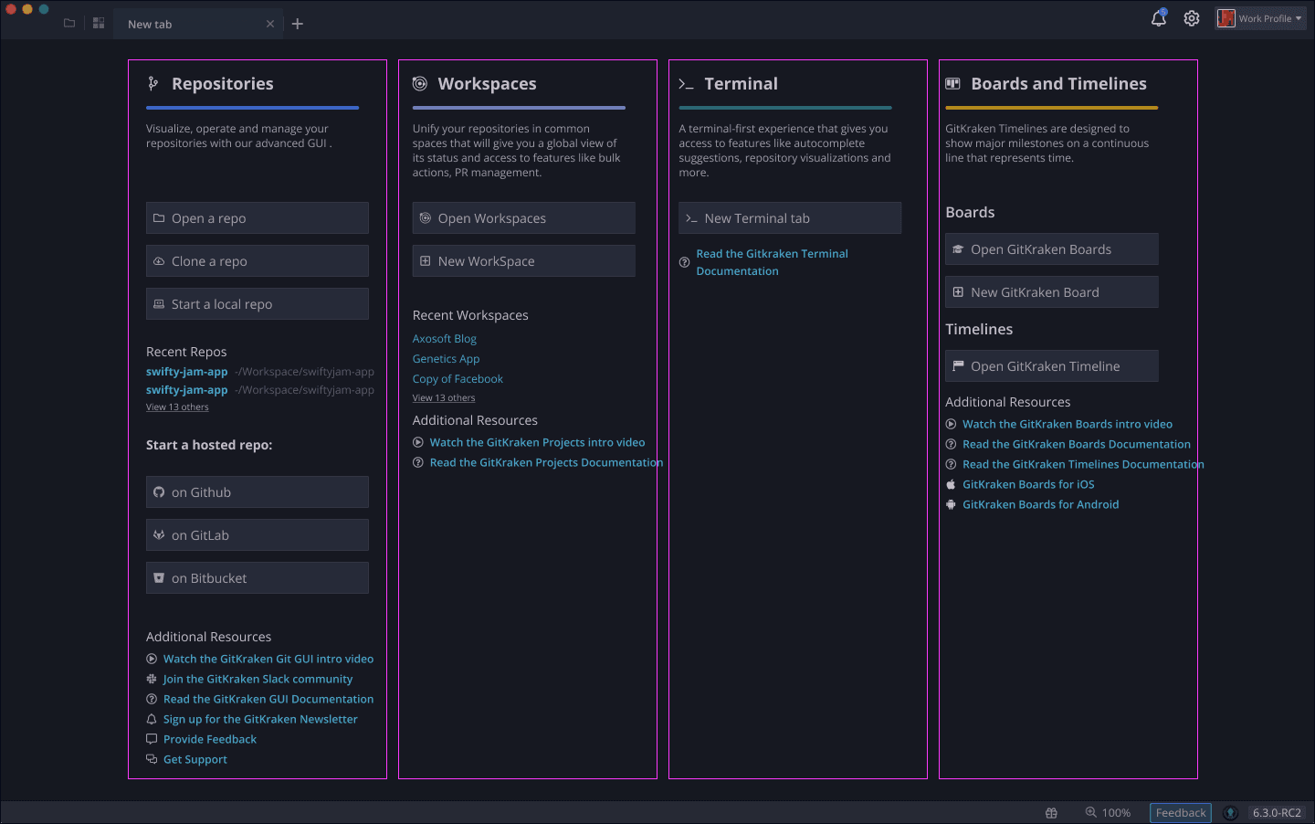Expand the Work Profile dropdown
Screen dimensions: 1315x824
pyautogui.click(x=1260, y=18)
